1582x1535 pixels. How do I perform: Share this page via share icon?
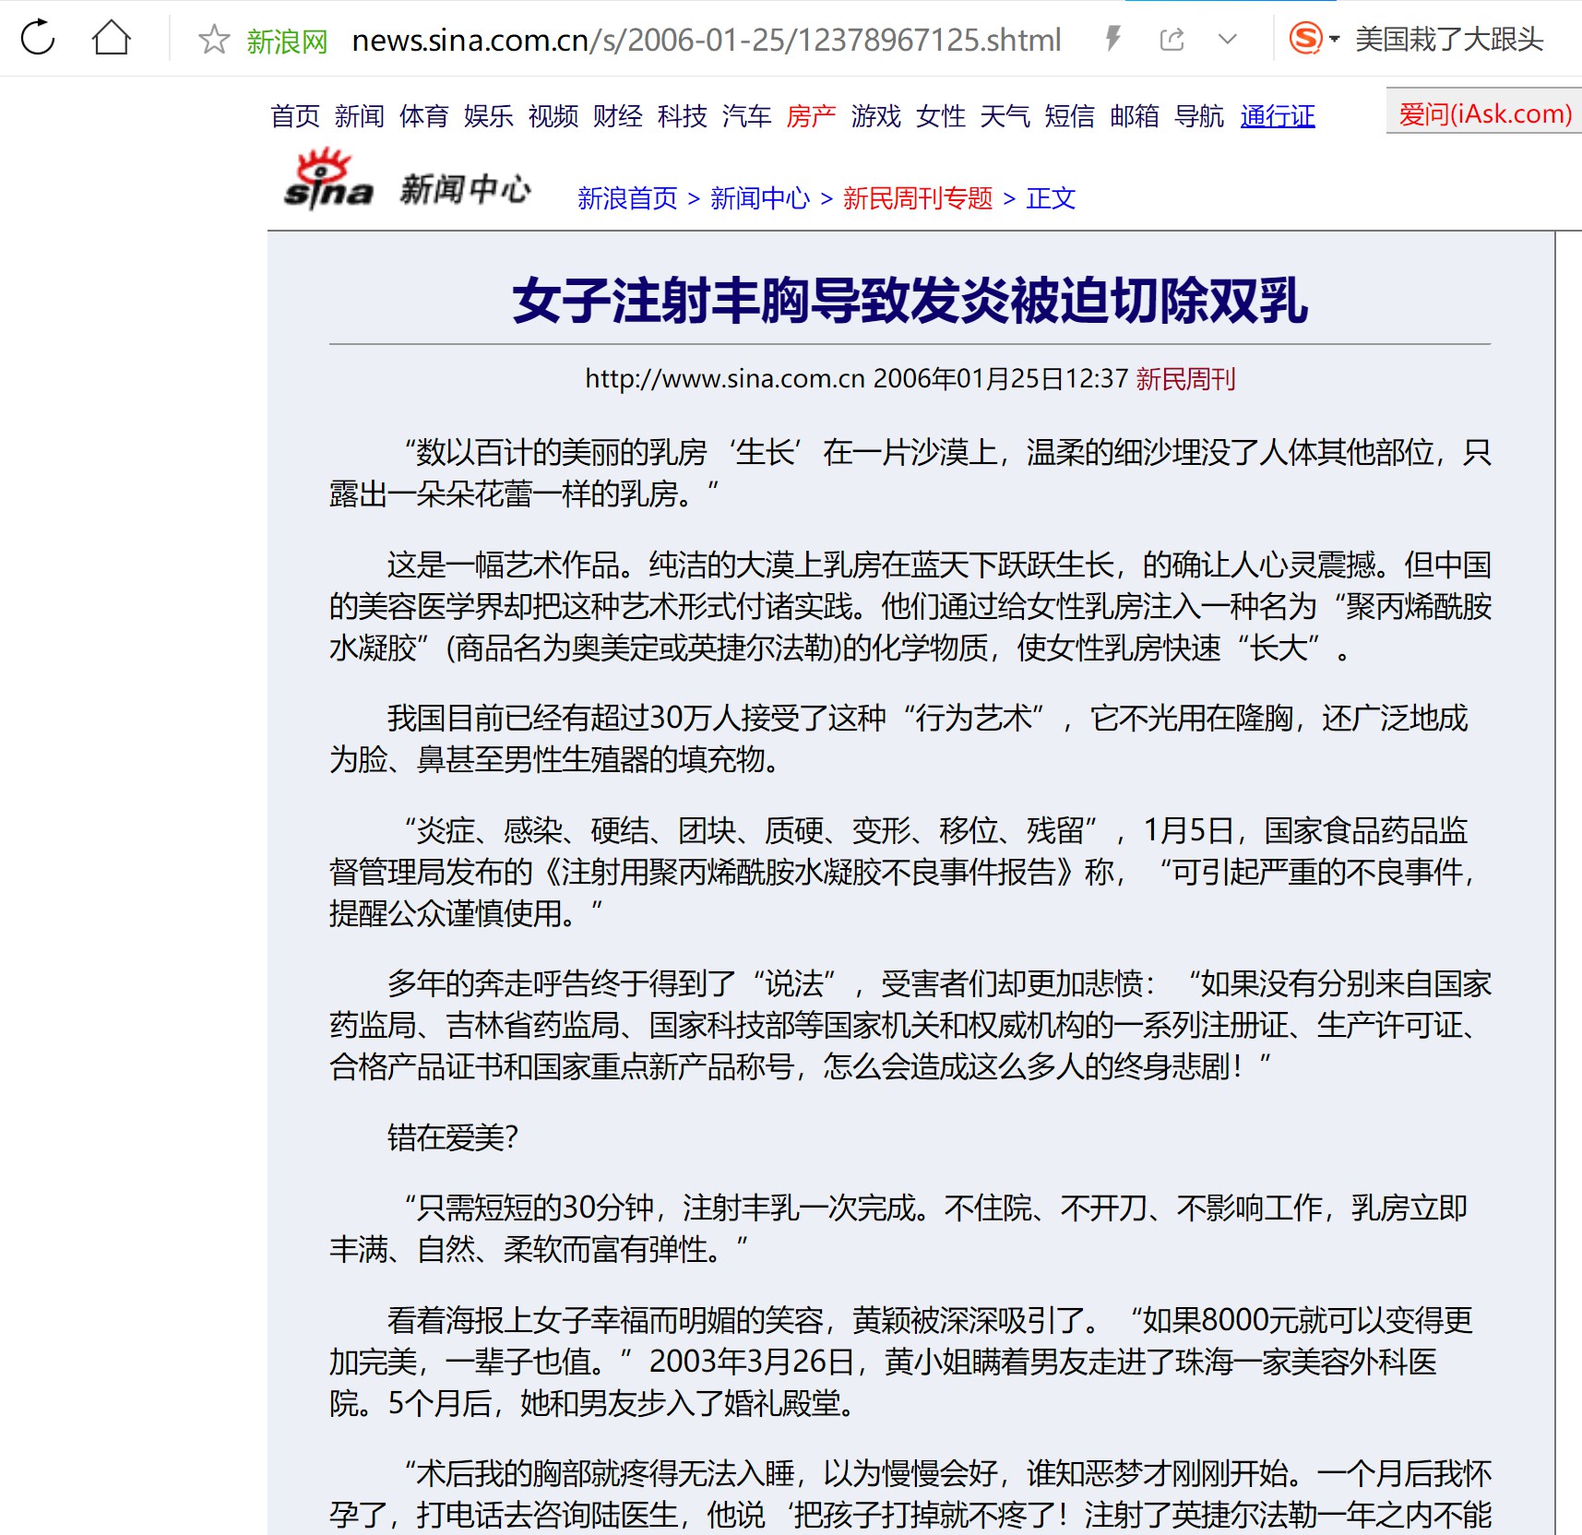coord(1172,39)
